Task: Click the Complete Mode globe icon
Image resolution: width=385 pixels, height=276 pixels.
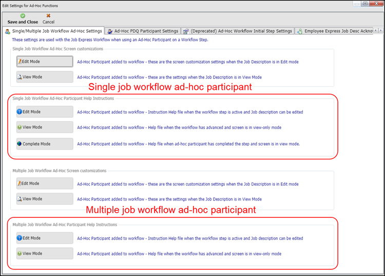Action: coord(20,144)
